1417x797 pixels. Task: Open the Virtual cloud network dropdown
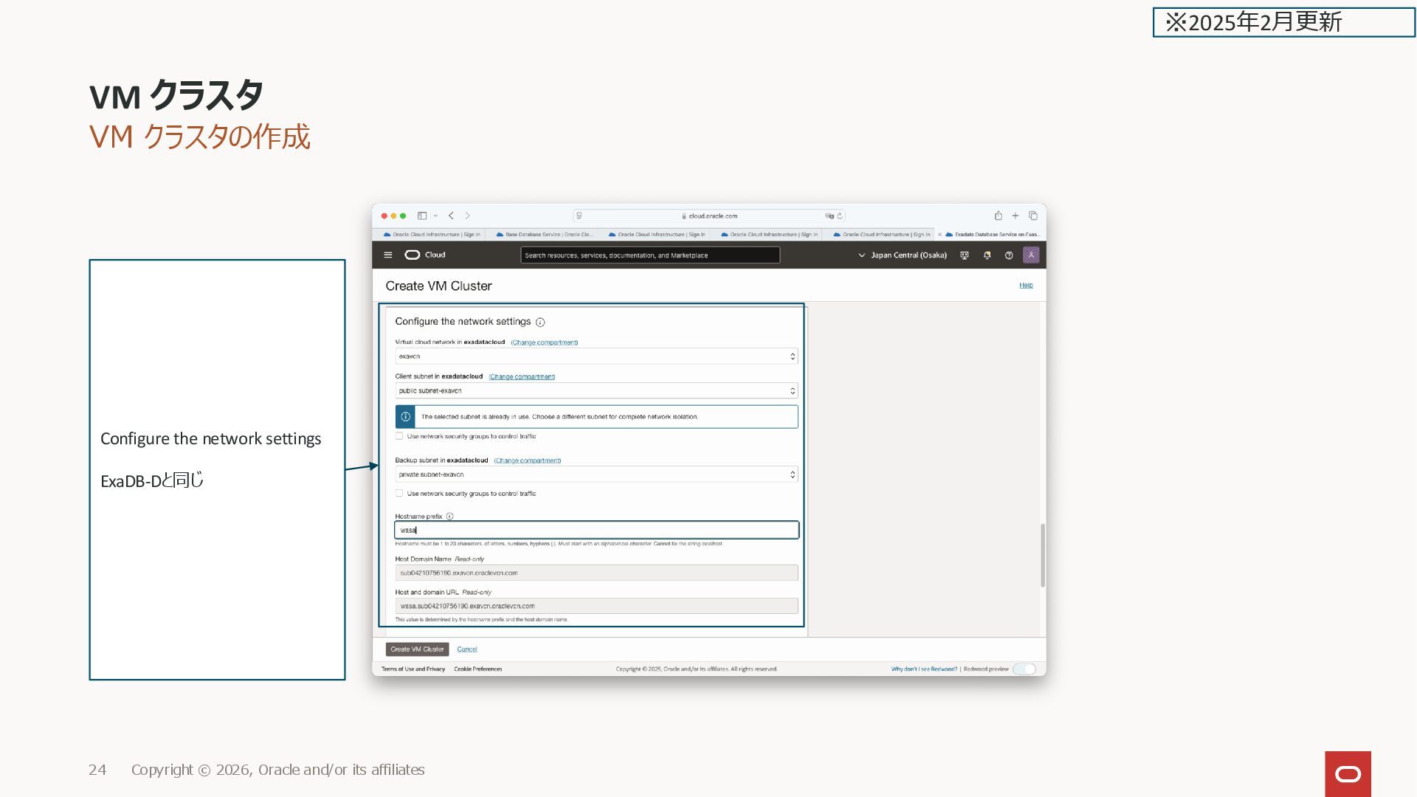point(596,356)
